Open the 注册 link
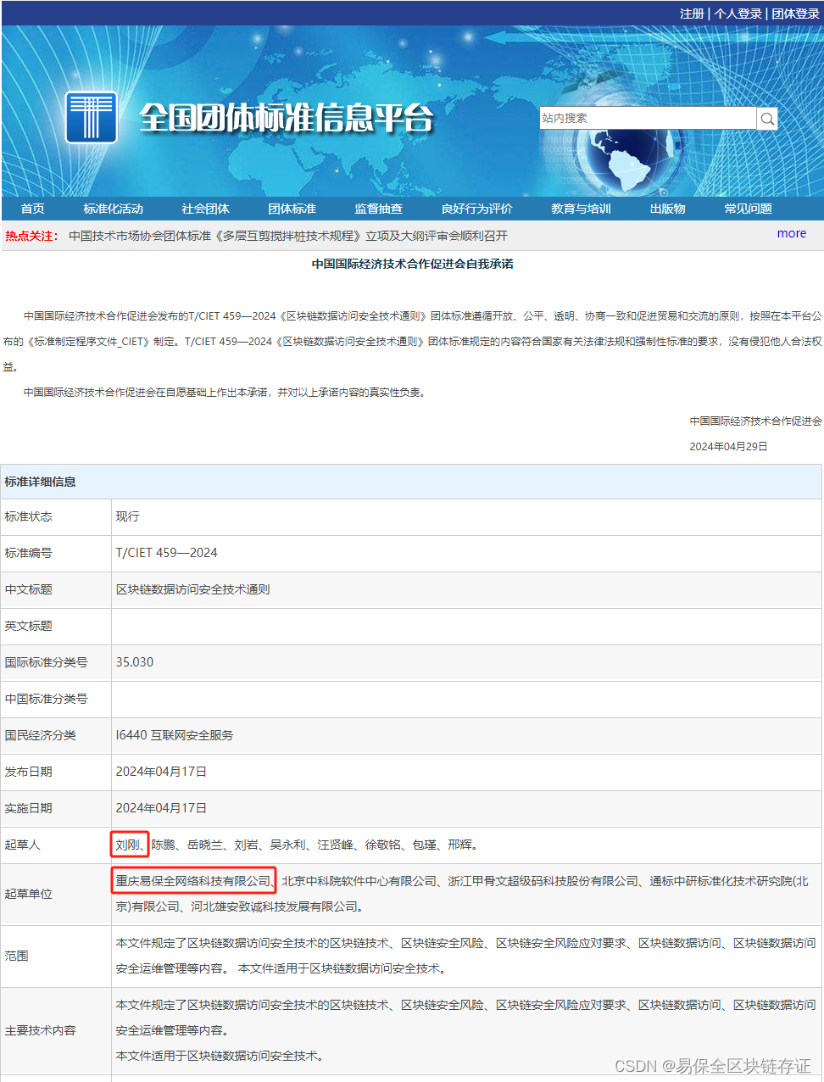 click(692, 14)
